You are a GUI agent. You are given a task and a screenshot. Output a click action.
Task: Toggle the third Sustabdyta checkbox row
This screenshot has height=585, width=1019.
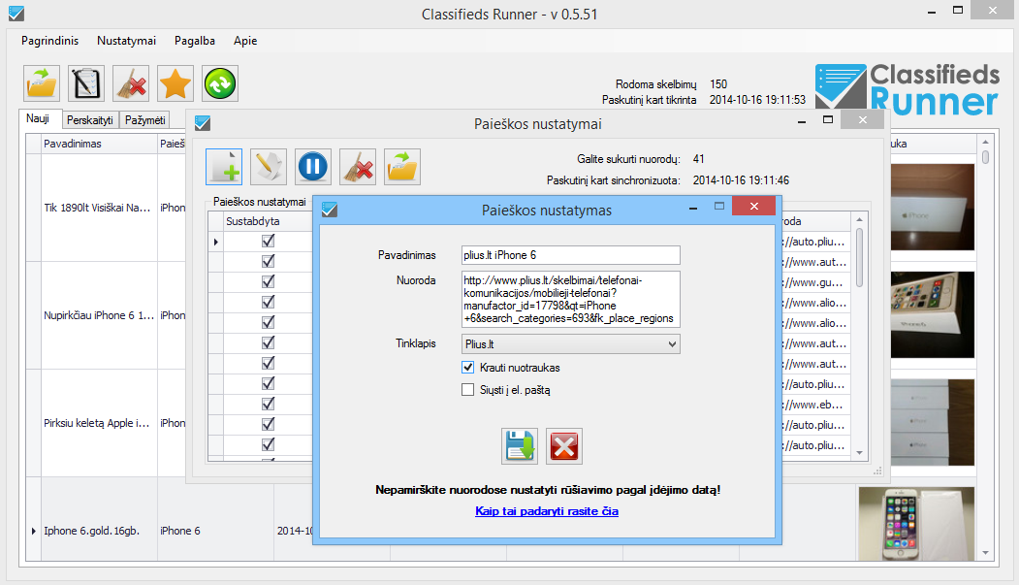click(x=268, y=281)
